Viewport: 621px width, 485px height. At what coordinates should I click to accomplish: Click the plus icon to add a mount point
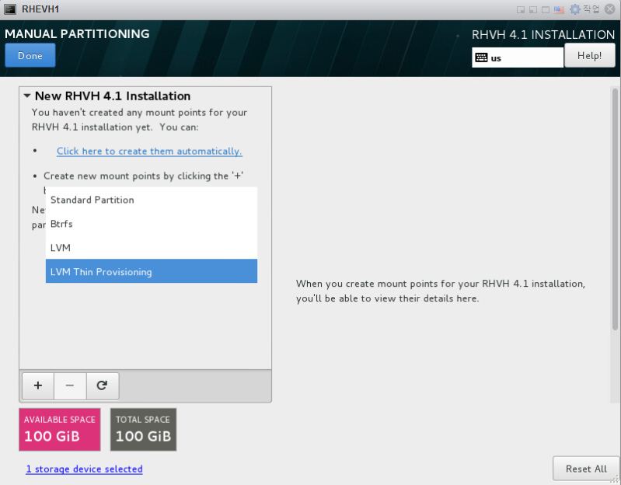pos(37,385)
